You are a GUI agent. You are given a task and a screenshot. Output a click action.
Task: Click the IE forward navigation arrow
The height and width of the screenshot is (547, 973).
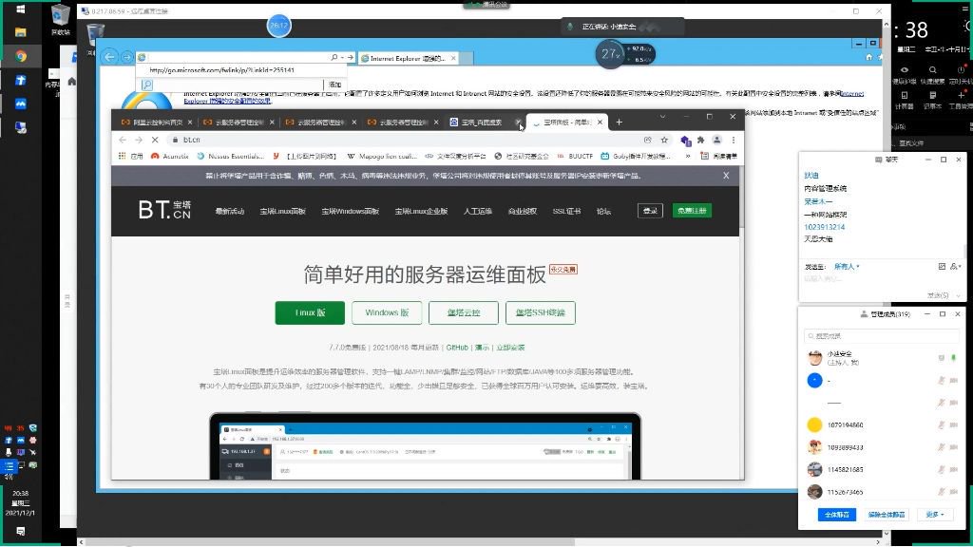(x=127, y=57)
